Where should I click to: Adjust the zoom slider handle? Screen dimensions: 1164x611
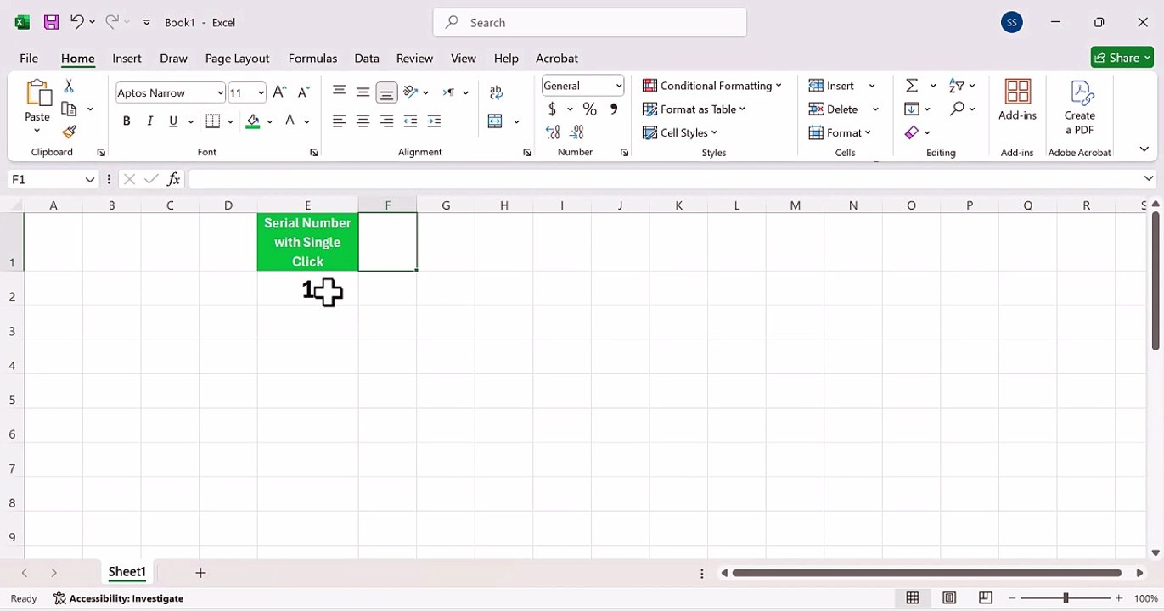point(1065,598)
